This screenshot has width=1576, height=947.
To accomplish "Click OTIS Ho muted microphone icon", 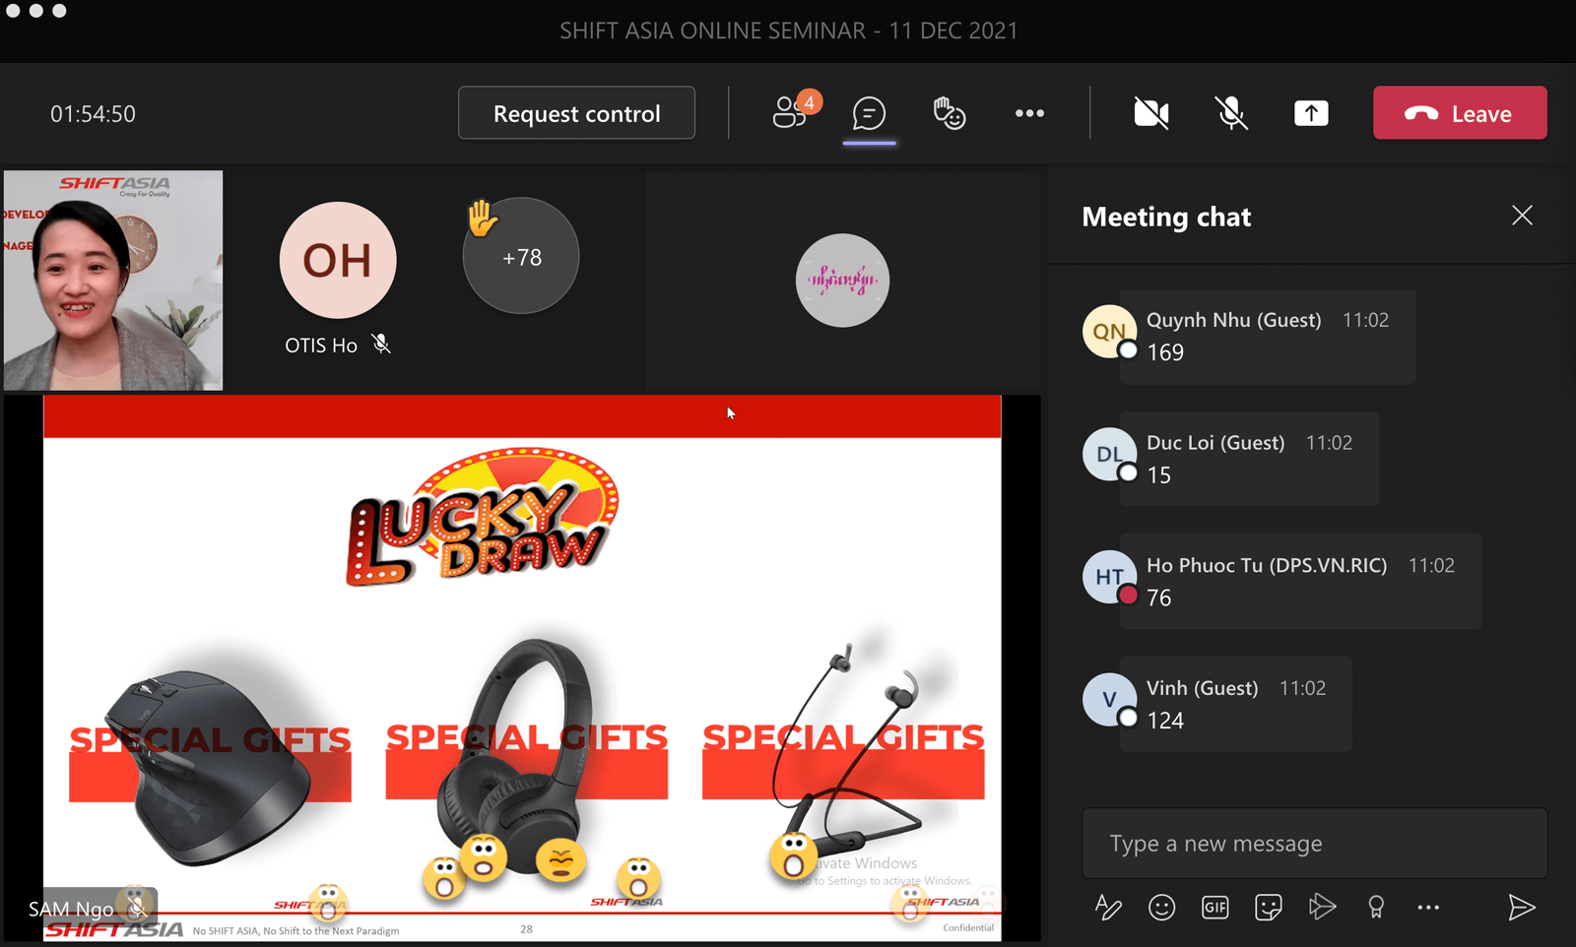I will click(381, 345).
